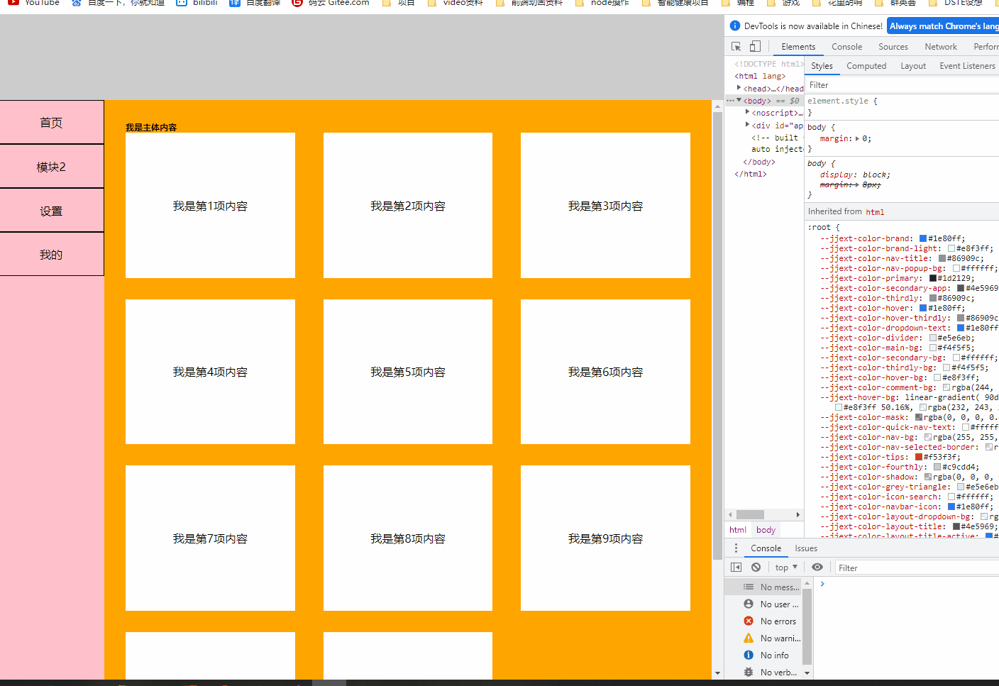Open the Console tab in the main toolbar
Screen dimensions: 999x686
point(847,47)
